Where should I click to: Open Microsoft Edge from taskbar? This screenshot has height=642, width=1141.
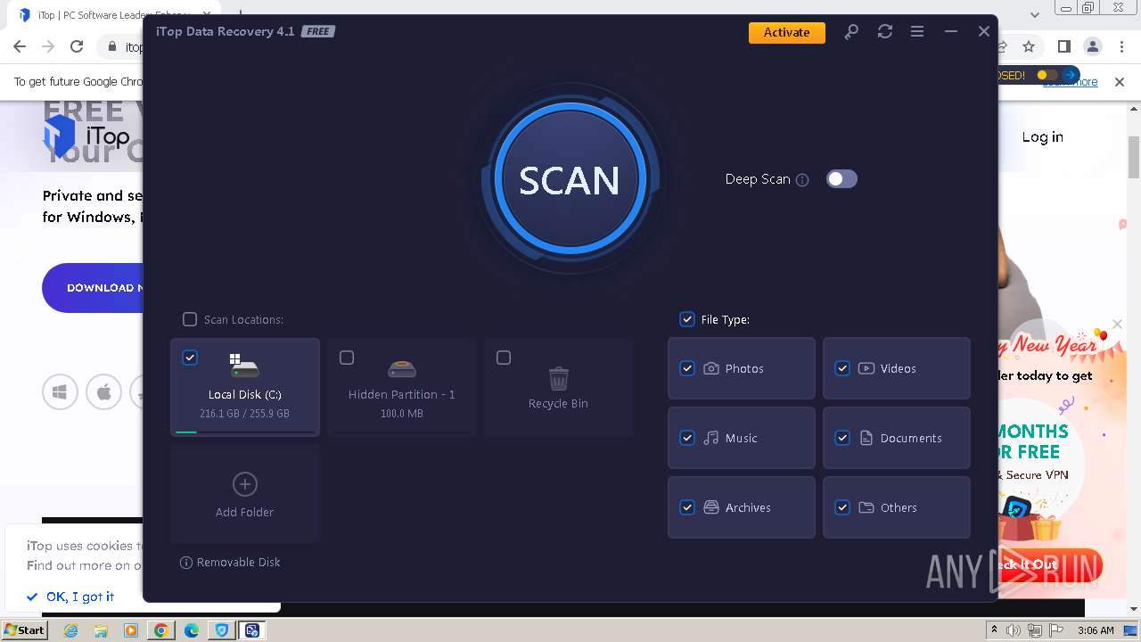(192, 630)
